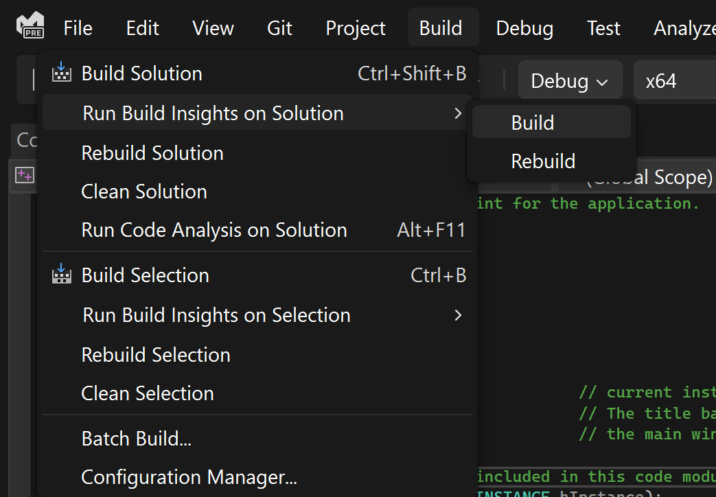The width and height of the screenshot is (716, 497).
Task: Open the Test menu
Action: coord(603,28)
